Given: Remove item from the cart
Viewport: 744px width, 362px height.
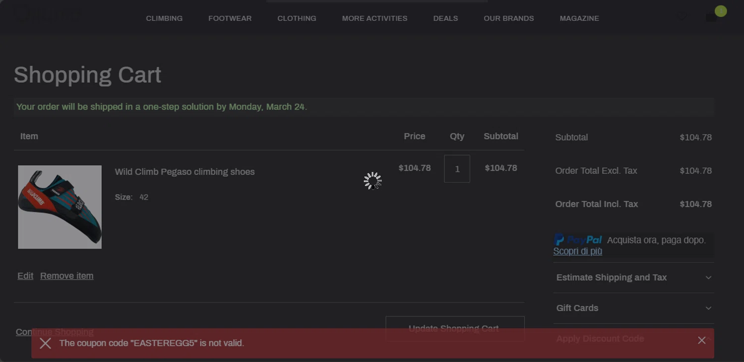Looking at the screenshot, I should [66, 276].
